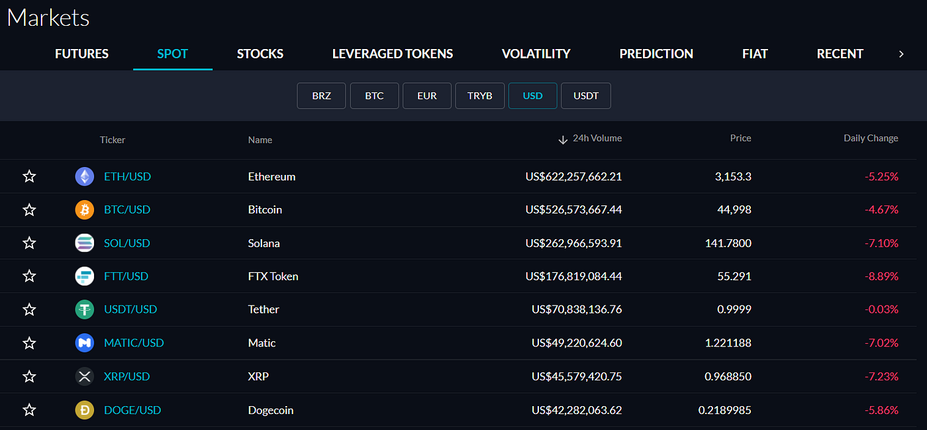Switch to the Fiat tab

point(755,54)
